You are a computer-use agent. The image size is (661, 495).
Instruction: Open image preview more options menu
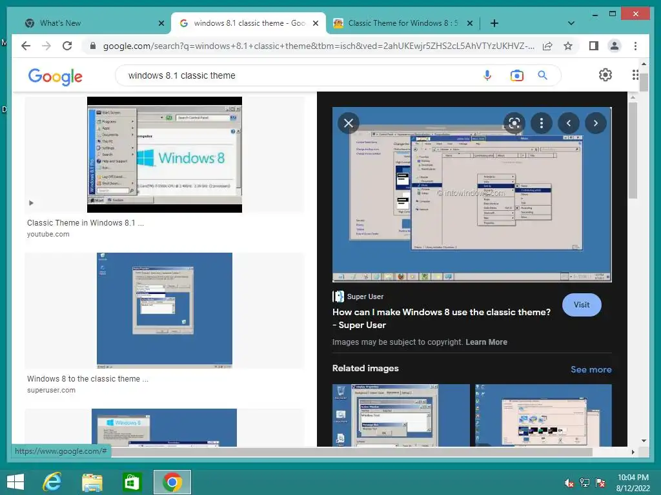[542, 123]
